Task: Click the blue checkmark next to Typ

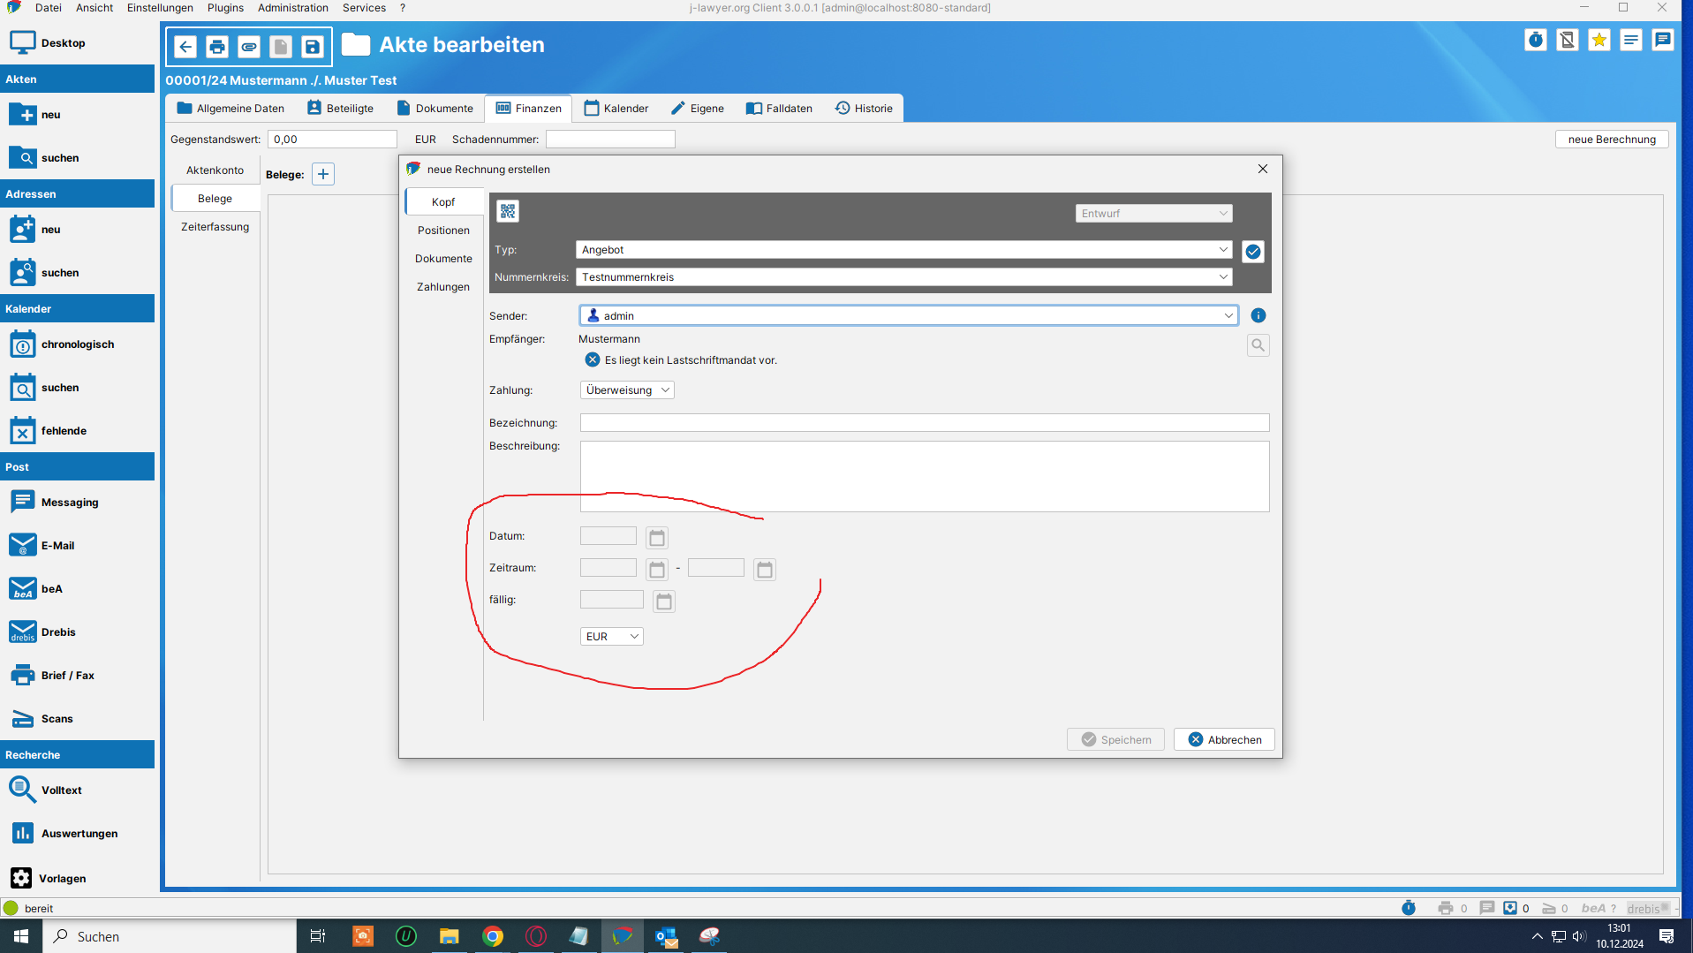Action: coord(1253,252)
